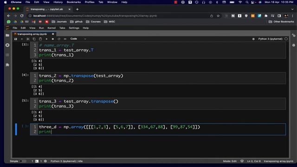297x167 pixels.
Task: Open macOS Bookmarks menu in Chrome
Action: pos(74,2)
